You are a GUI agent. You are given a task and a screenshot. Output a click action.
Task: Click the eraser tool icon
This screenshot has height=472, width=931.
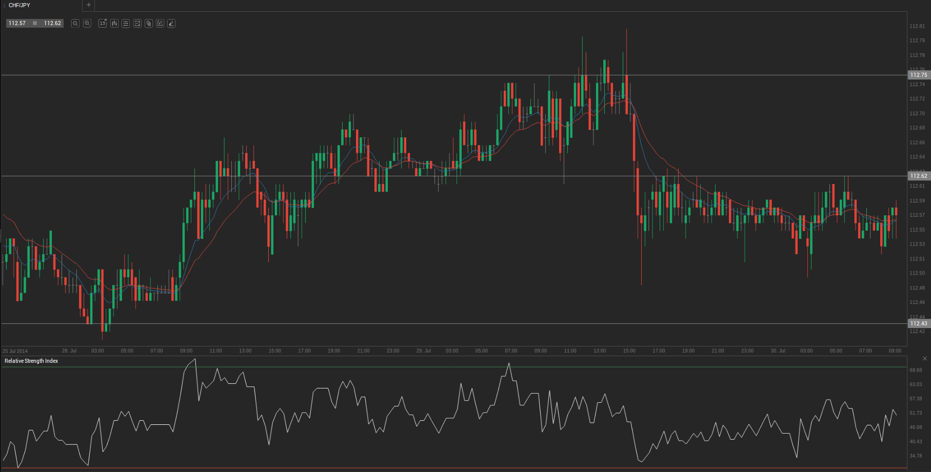coord(171,24)
